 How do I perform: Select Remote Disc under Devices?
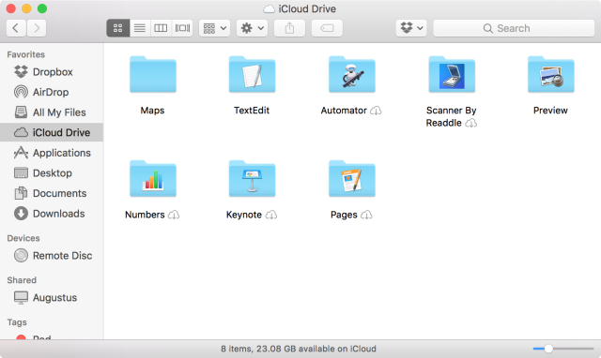point(52,256)
